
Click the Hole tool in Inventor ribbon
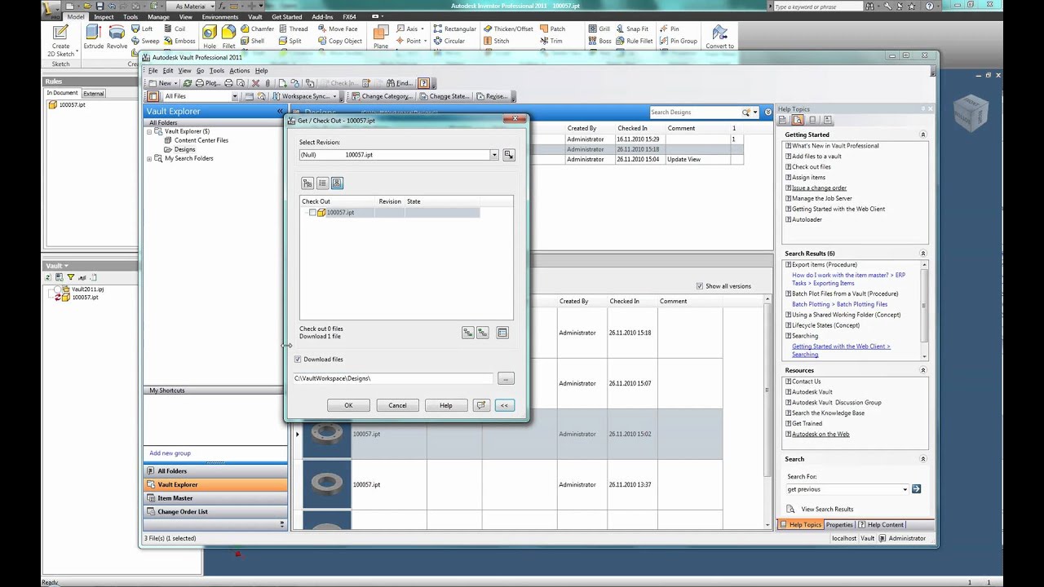210,37
